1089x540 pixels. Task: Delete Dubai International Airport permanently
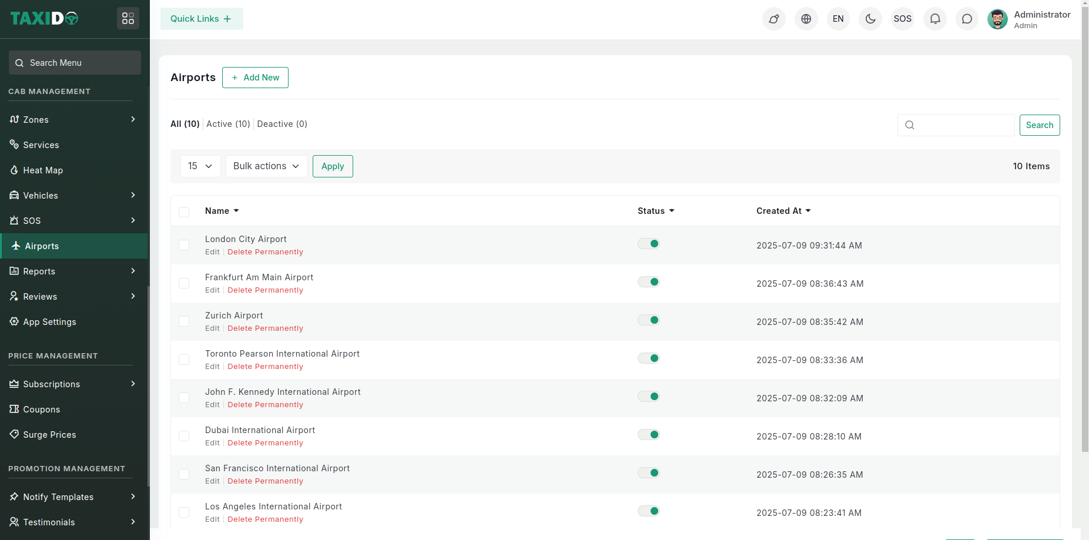coord(265,443)
